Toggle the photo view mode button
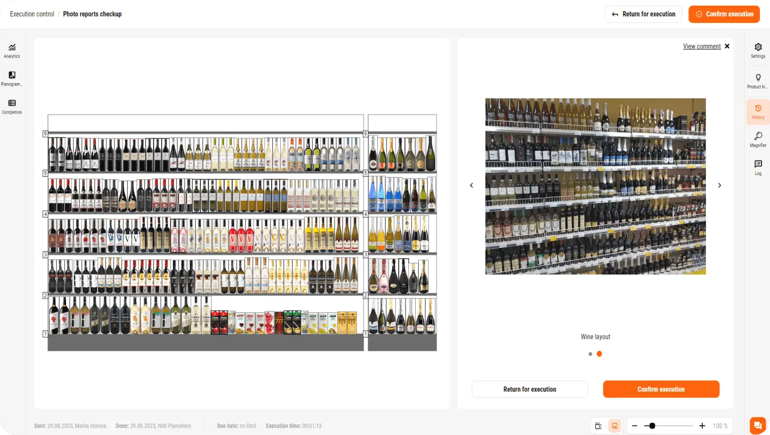 click(615, 426)
